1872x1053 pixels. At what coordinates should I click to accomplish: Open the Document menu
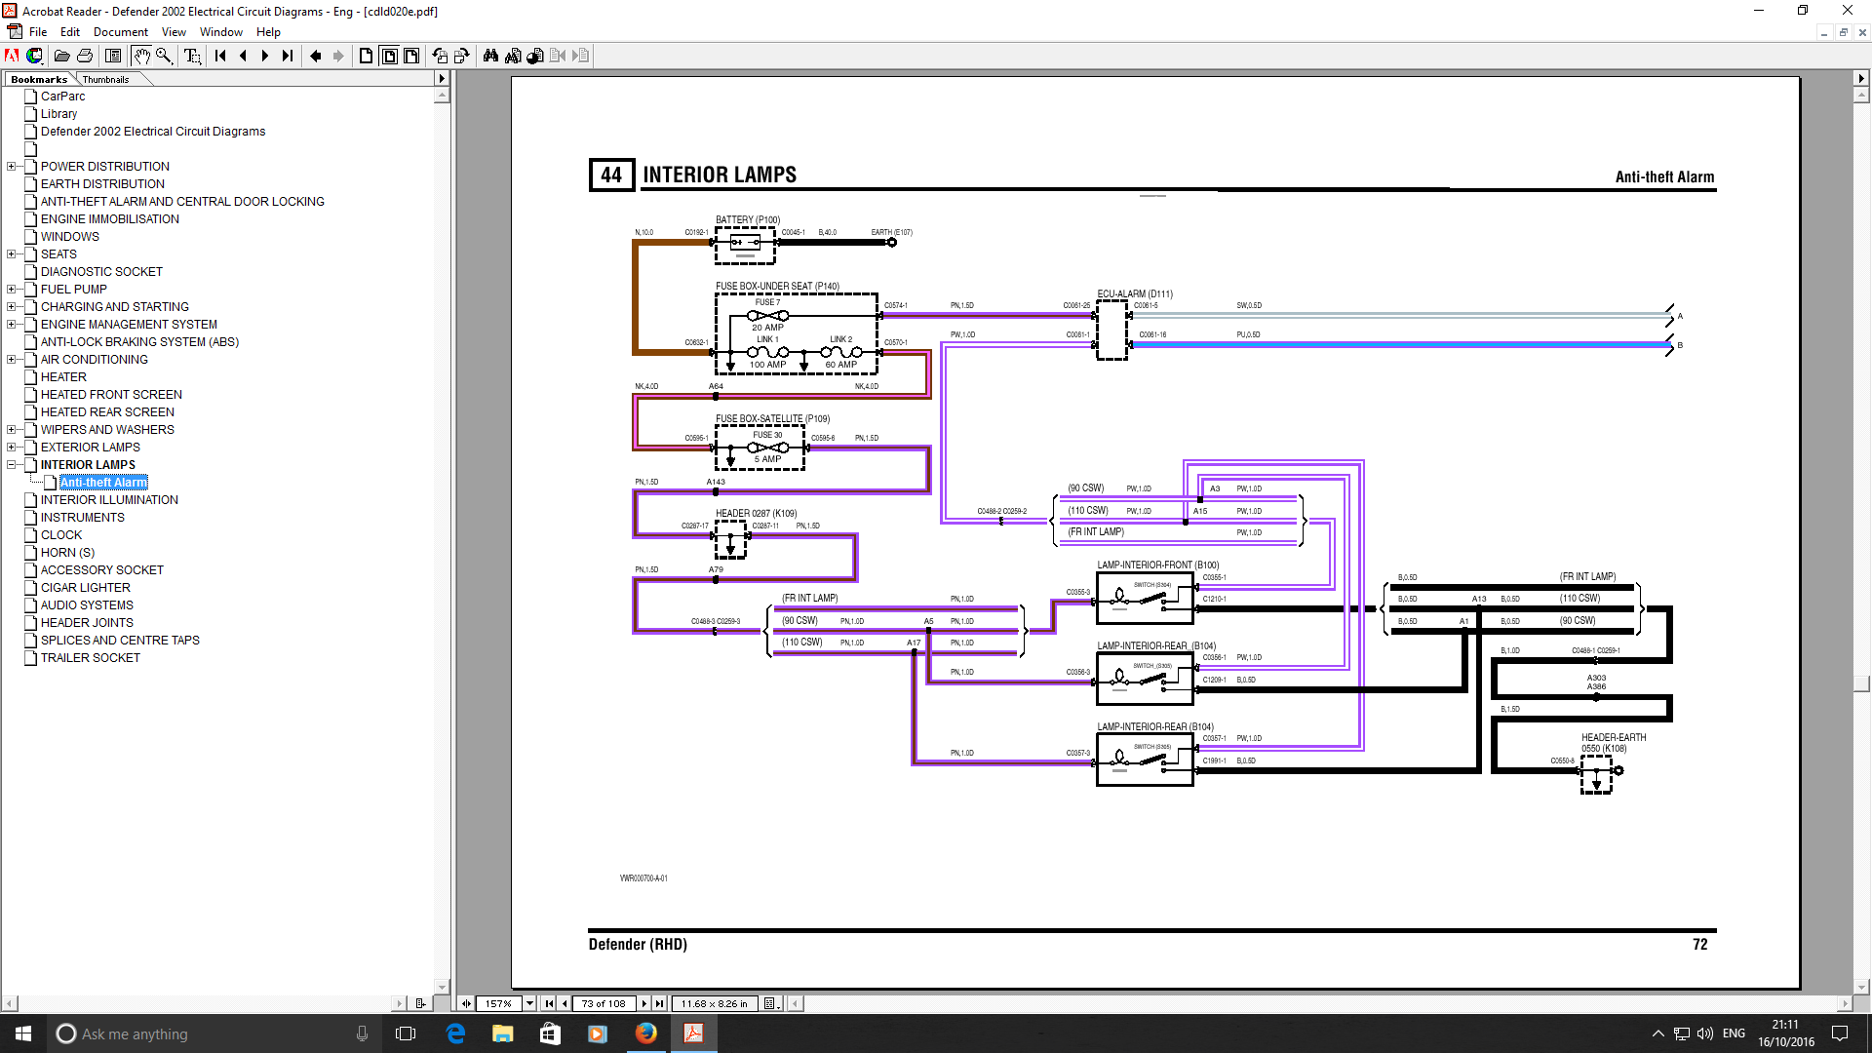[121, 32]
